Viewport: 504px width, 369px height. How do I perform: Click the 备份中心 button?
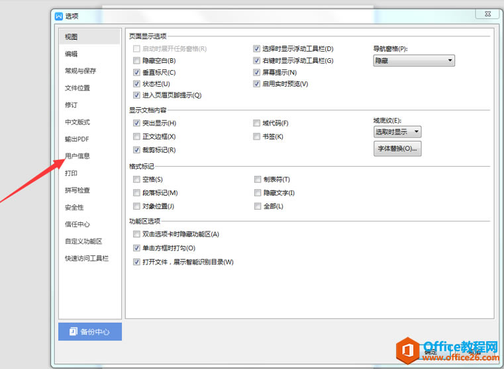pyautogui.click(x=90, y=331)
